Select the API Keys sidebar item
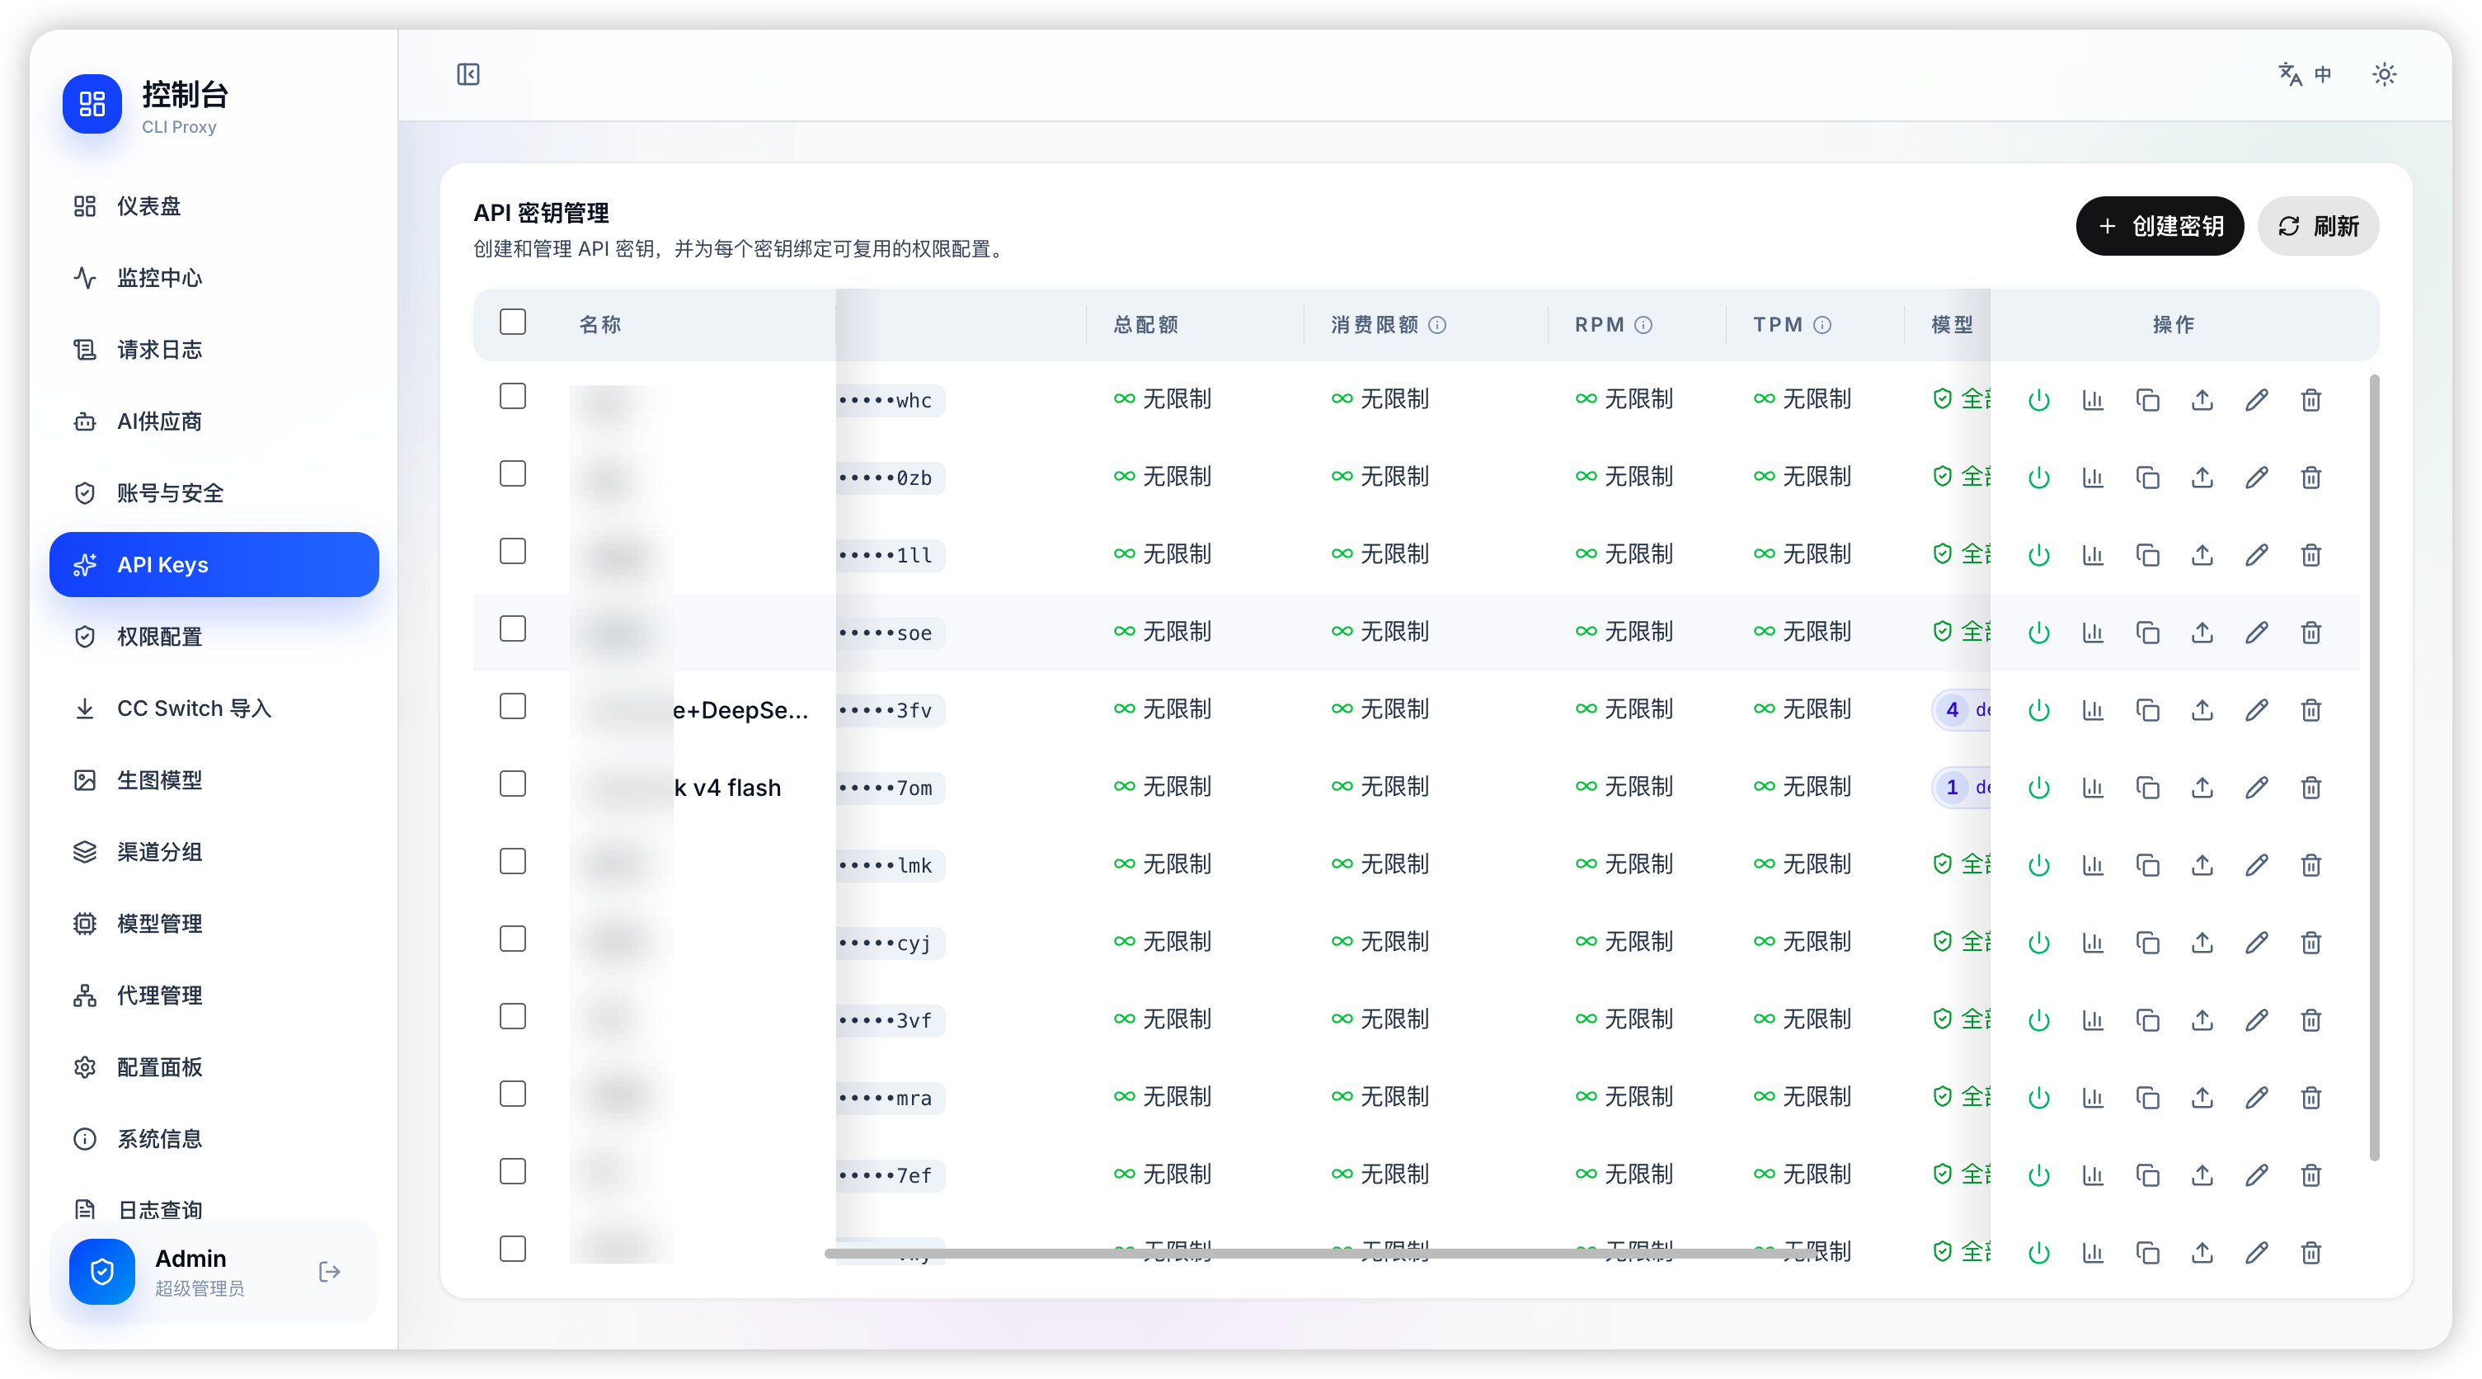This screenshot has height=1379, width=2482. pos(214,565)
